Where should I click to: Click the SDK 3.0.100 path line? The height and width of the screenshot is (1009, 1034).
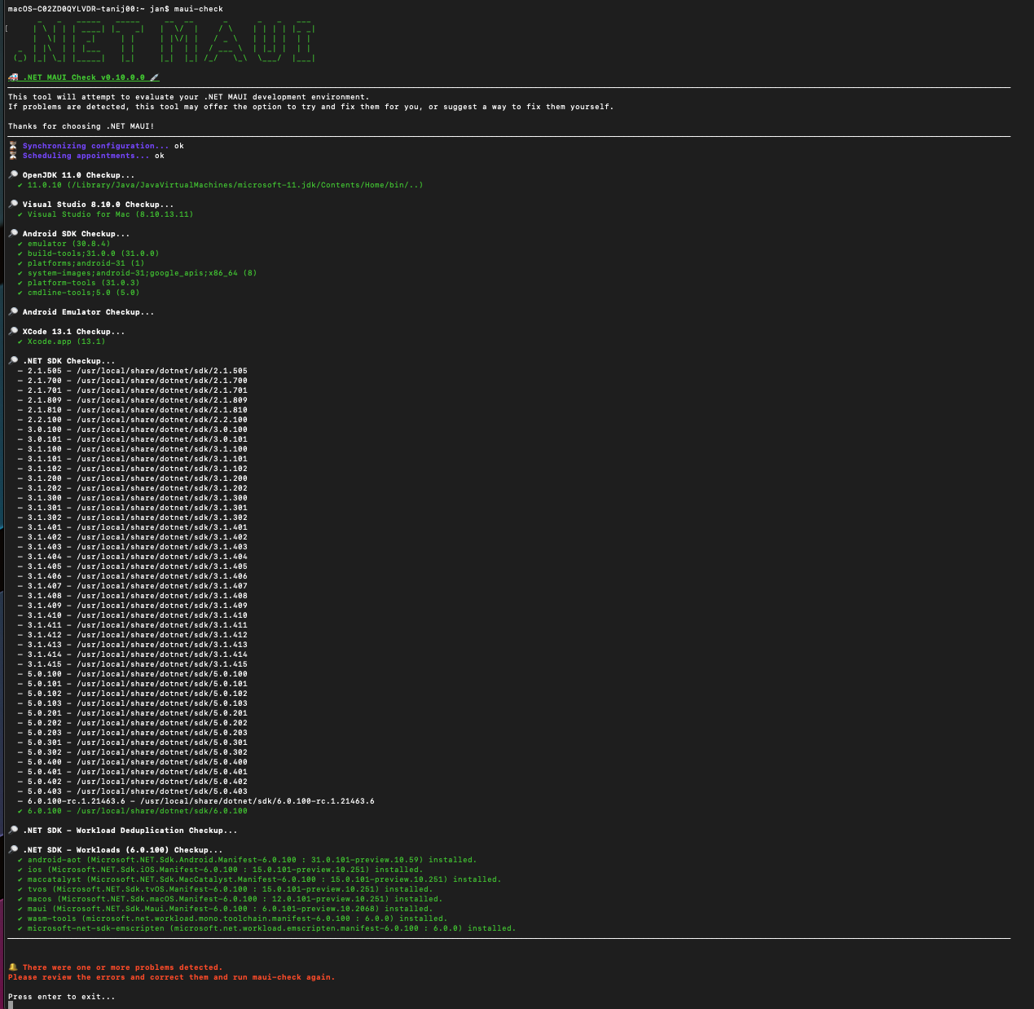point(133,430)
